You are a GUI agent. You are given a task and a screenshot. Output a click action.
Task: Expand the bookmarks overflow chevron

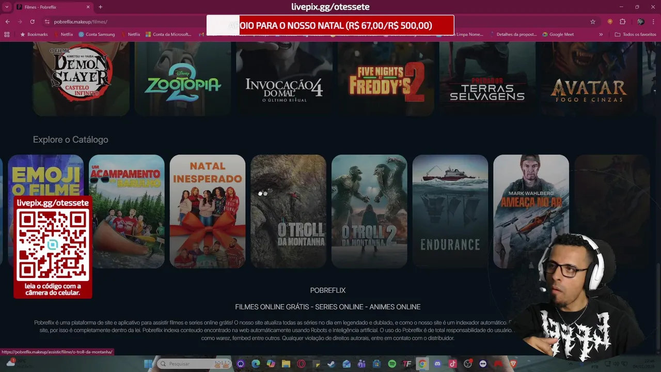point(601,35)
